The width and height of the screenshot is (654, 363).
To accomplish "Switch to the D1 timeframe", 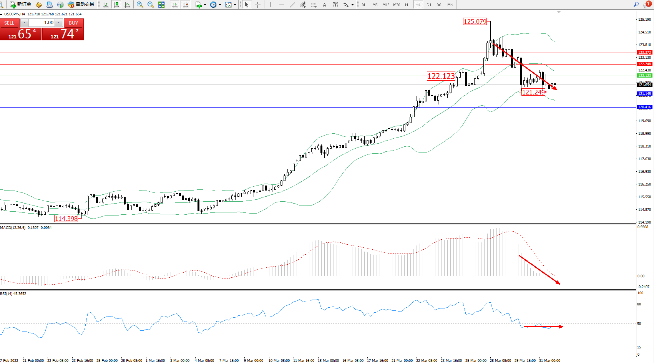I will 429,5.
